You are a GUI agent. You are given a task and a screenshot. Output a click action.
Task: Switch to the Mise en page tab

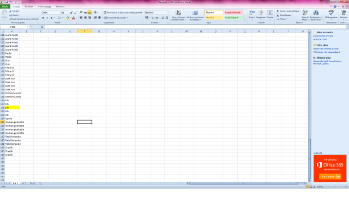[45, 7]
